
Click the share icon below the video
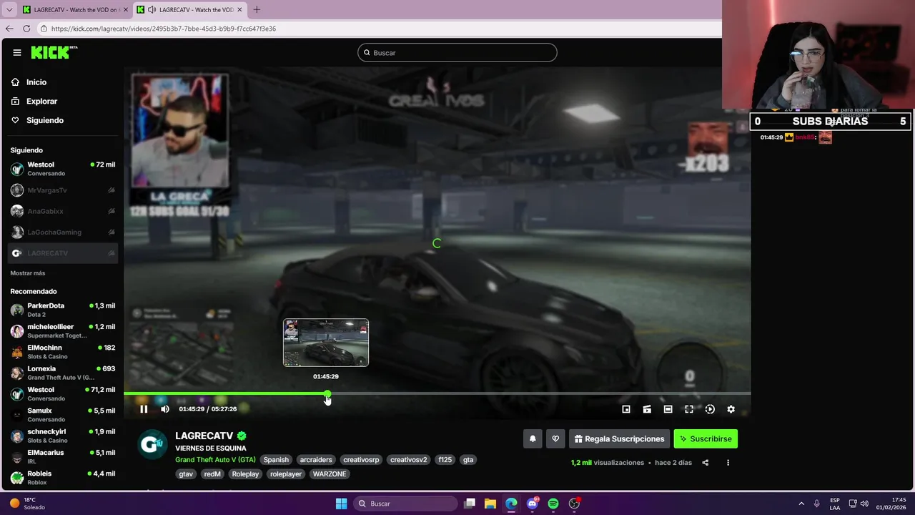[x=706, y=463]
